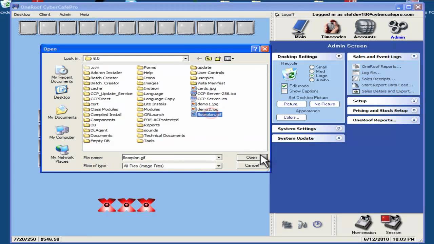Open the Help menu

84,15
